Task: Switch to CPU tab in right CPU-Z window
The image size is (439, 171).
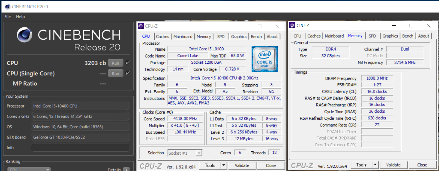Action: (297, 36)
